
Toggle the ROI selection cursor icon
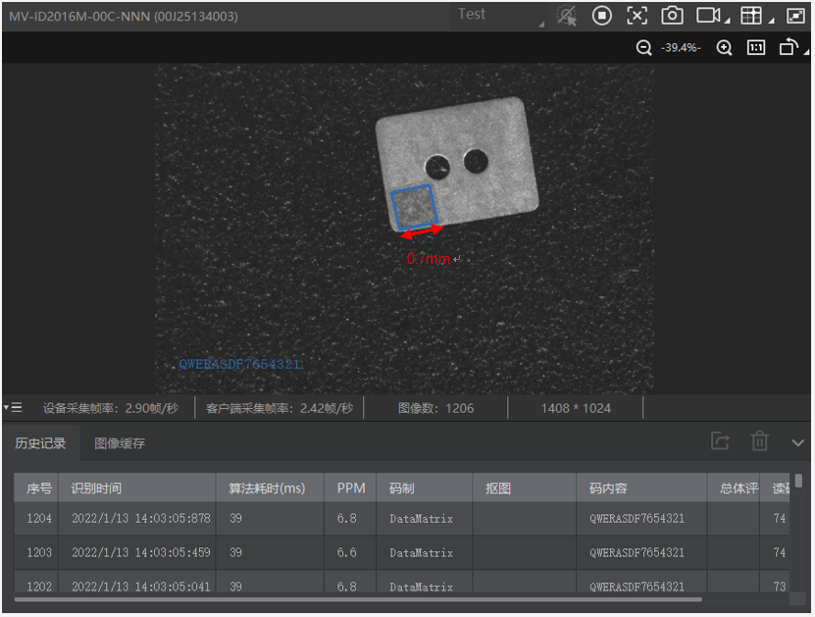click(567, 16)
